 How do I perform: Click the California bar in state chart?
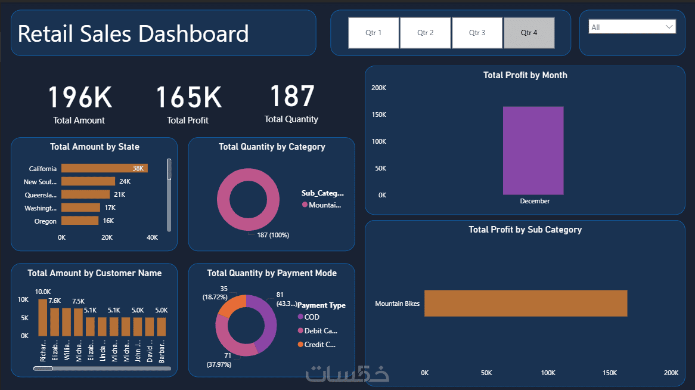pyautogui.click(x=104, y=168)
